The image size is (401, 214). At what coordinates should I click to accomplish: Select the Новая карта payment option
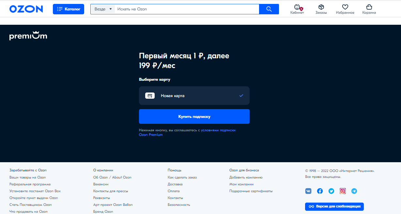pos(194,96)
